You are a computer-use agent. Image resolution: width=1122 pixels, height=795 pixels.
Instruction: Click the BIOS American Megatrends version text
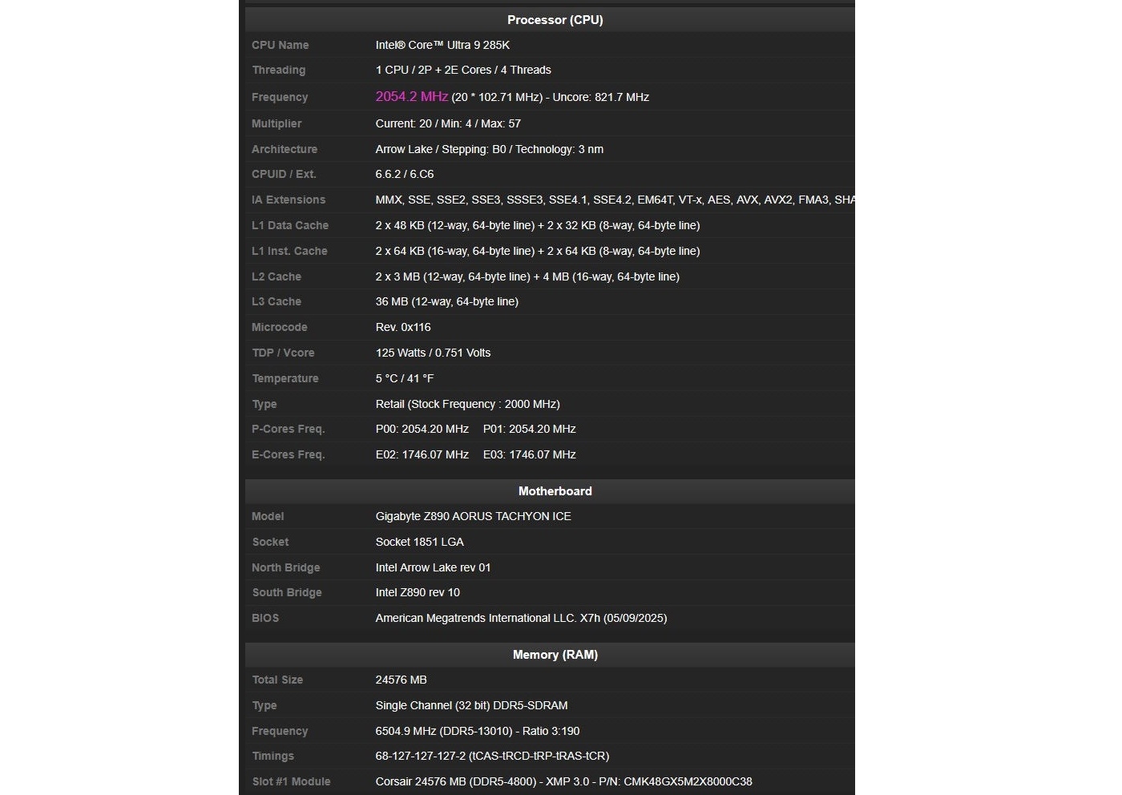[521, 619]
